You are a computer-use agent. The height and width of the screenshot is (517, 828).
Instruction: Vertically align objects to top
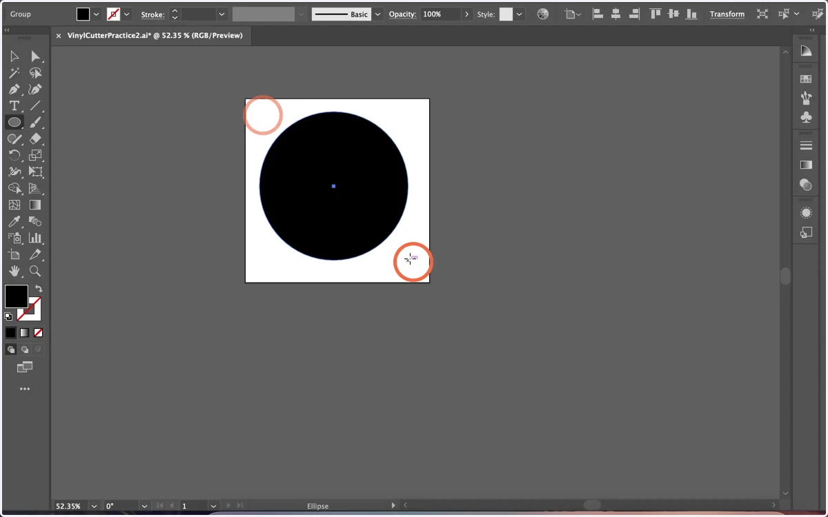click(655, 14)
